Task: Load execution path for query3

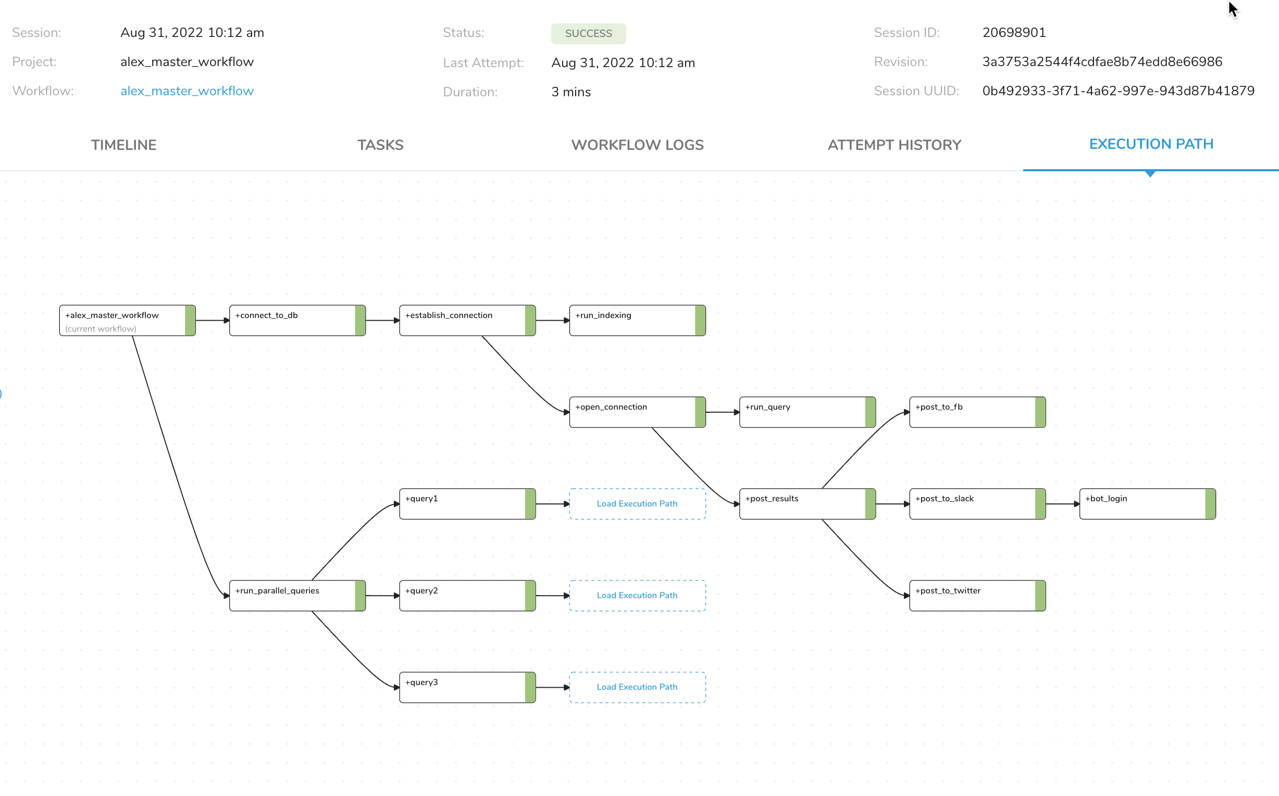Action: [637, 687]
